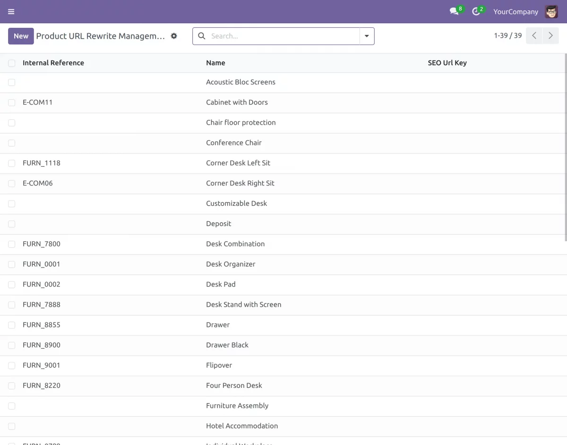Open the activities clock icon

coord(475,11)
